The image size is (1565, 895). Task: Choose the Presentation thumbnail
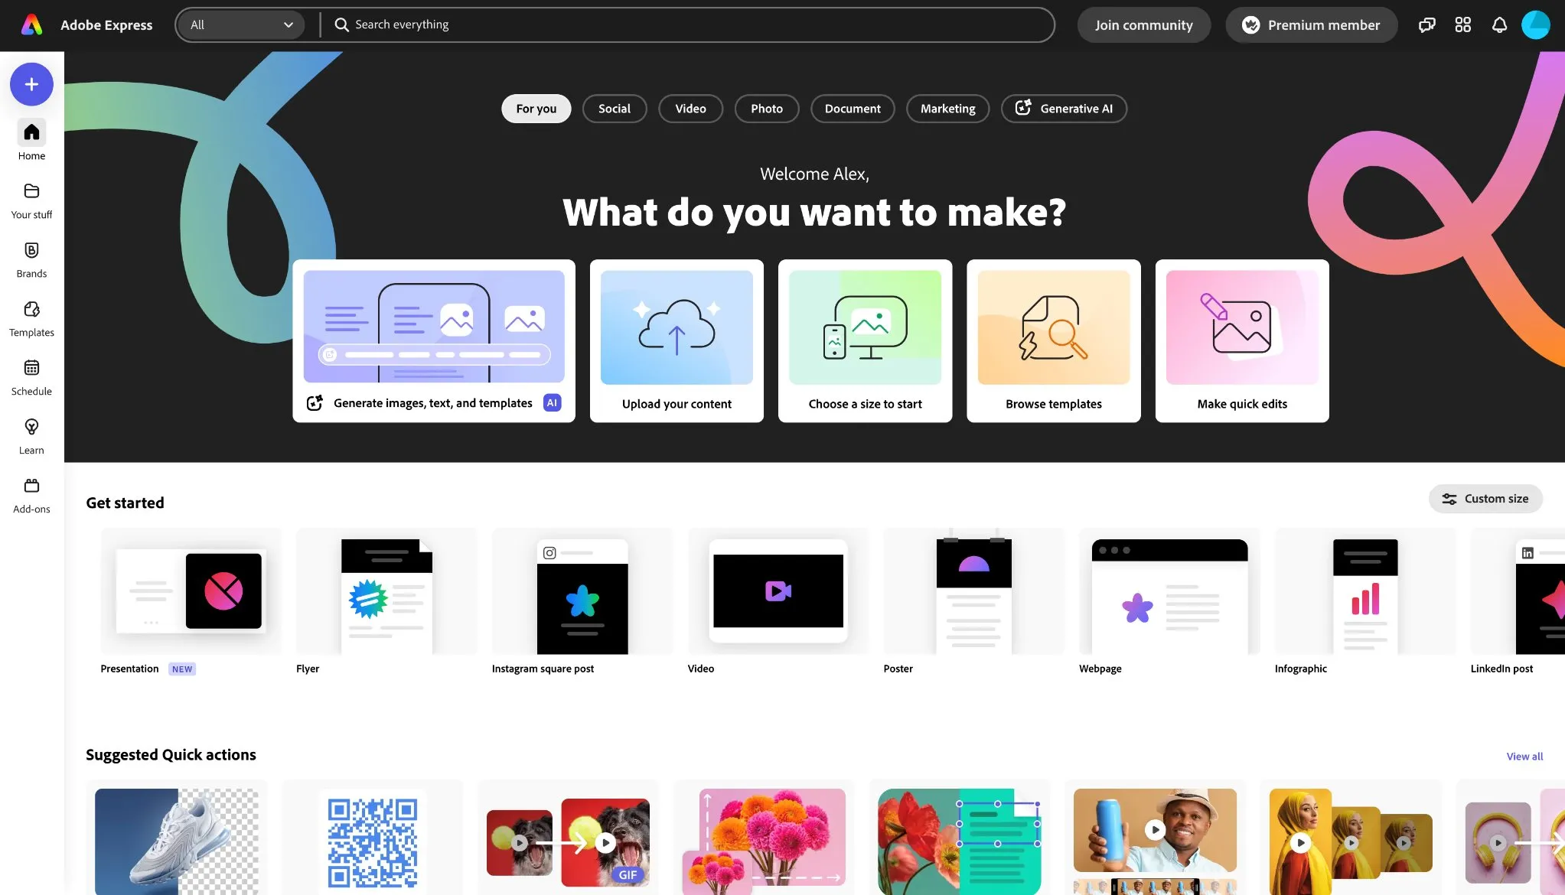(191, 591)
